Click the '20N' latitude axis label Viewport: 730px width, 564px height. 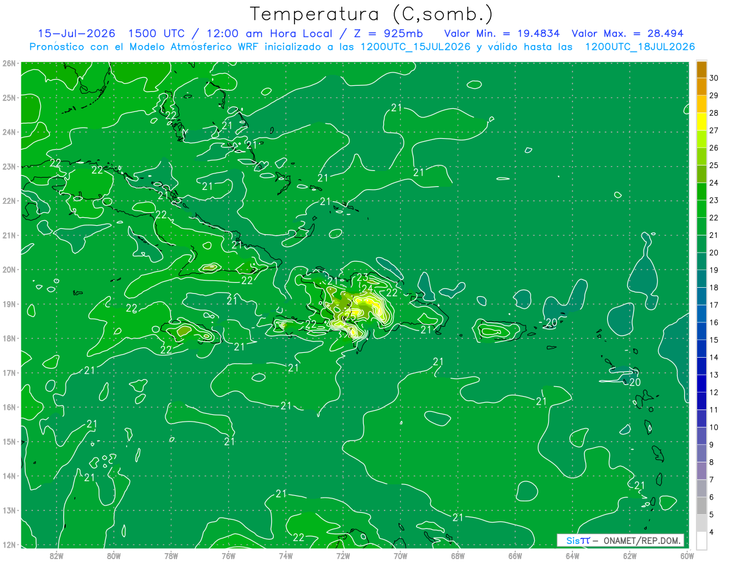(9, 270)
